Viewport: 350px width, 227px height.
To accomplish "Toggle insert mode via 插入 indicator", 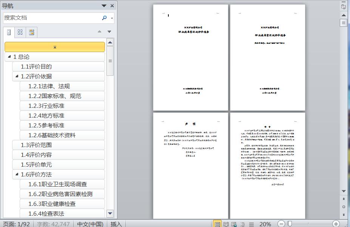I will coord(115,224).
